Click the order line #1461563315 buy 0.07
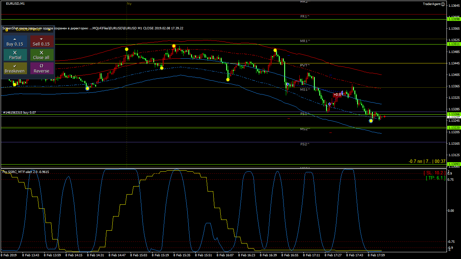The height and width of the screenshot is (259, 461). point(19,113)
